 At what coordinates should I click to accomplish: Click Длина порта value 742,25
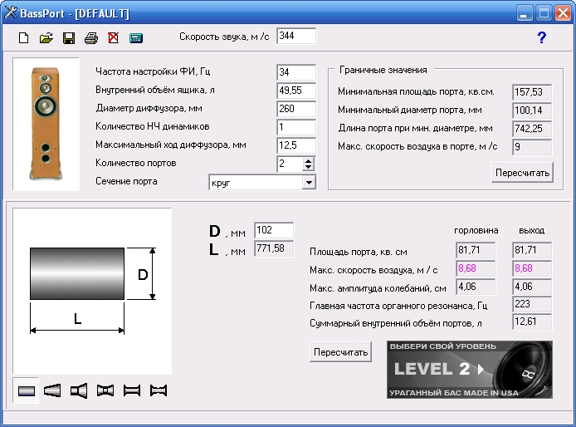pos(532,129)
